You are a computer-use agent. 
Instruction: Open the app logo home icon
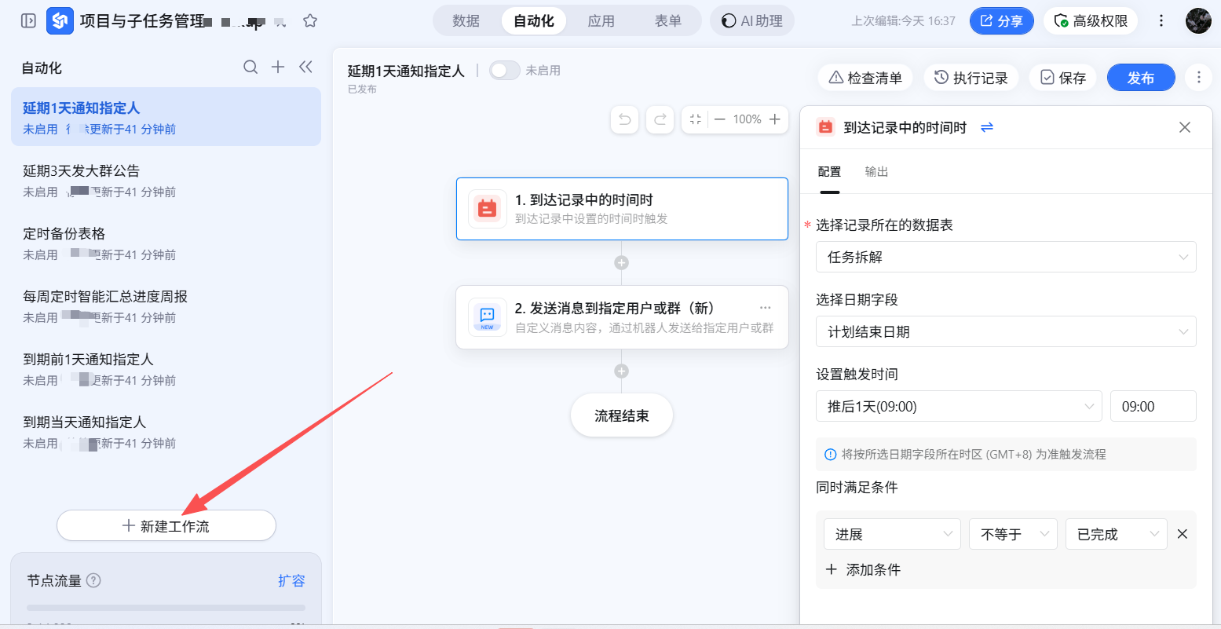[x=60, y=21]
